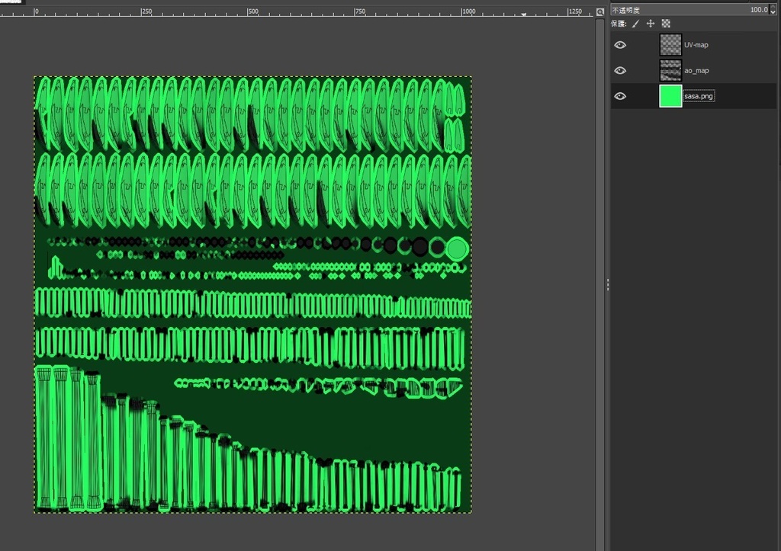Click the divider handle between canvas and layers panel
This screenshot has width=781, height=551.
(607, 284)
